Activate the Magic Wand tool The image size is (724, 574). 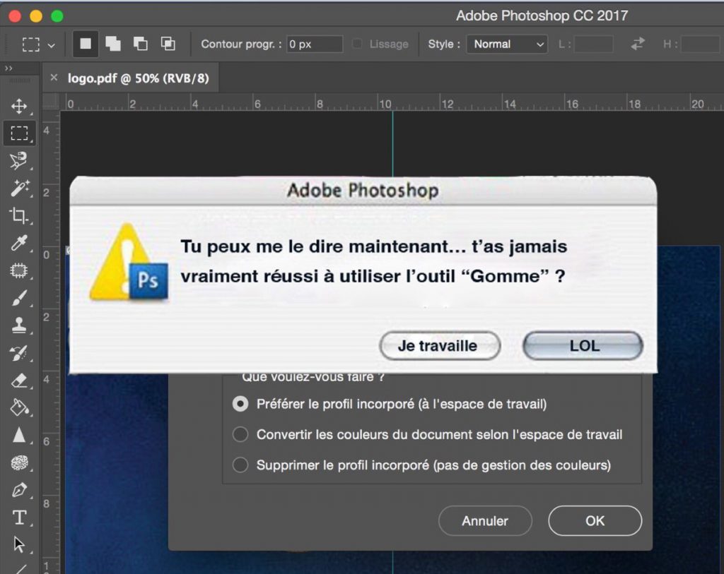tap(19, 188)
